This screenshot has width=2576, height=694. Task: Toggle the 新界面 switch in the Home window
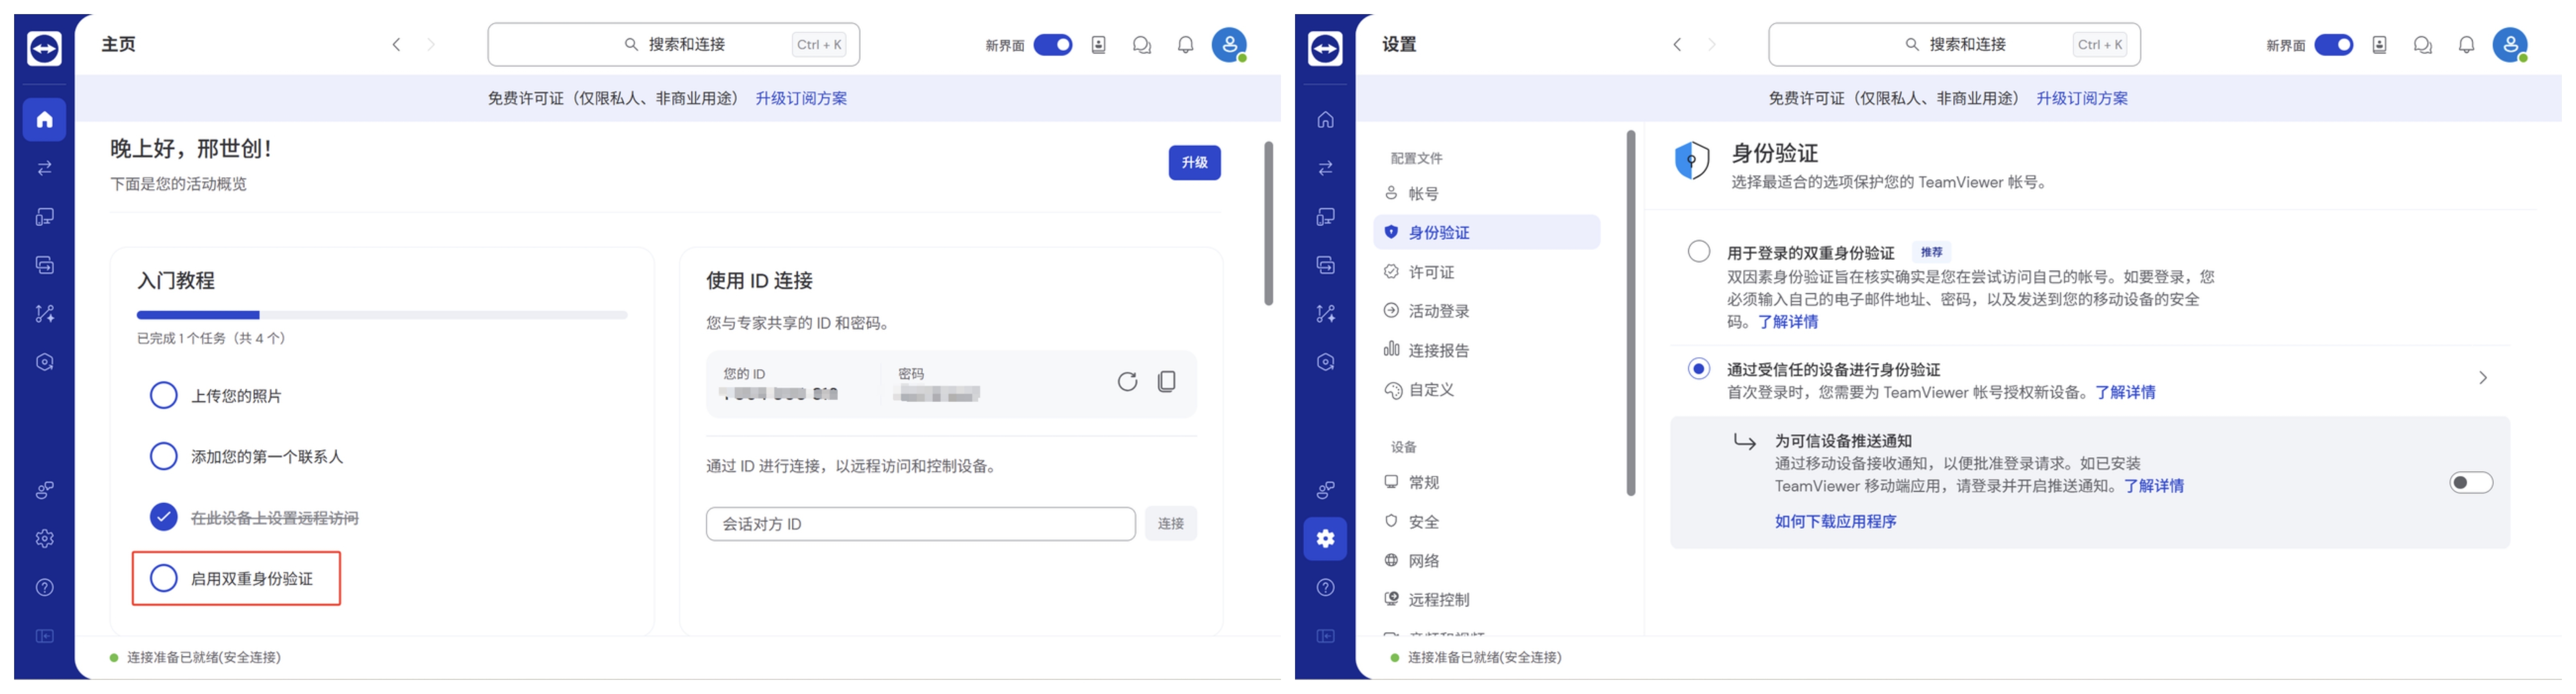point(1052,45)
